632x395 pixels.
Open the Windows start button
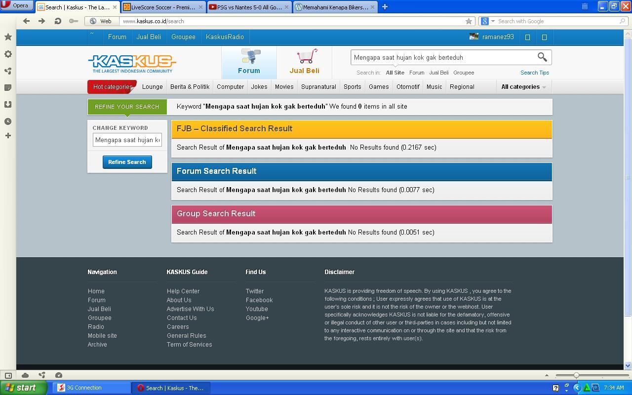[x=24, y=388]
